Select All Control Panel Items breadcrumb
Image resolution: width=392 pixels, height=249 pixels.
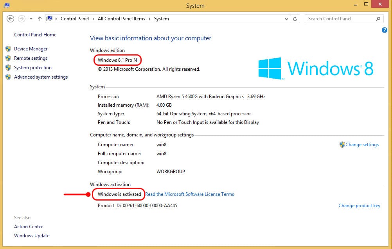[121, 19]
